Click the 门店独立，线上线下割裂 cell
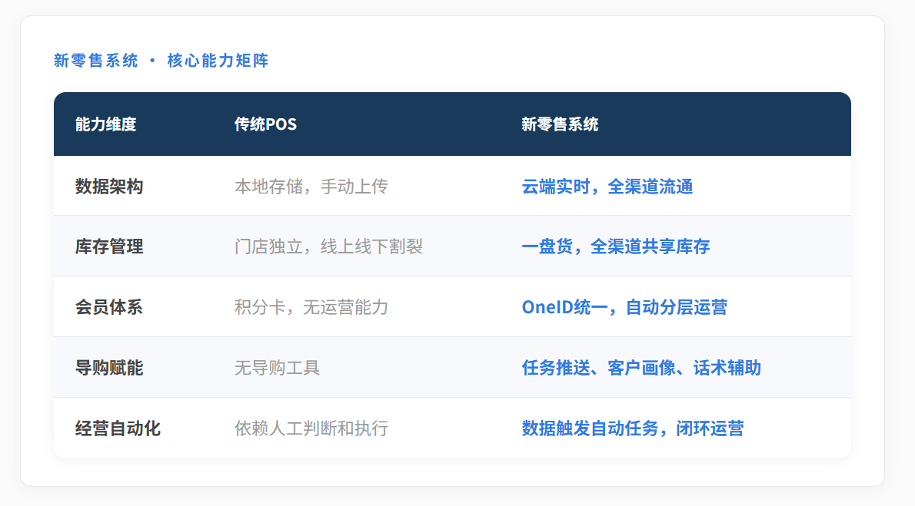 [328, 246]
